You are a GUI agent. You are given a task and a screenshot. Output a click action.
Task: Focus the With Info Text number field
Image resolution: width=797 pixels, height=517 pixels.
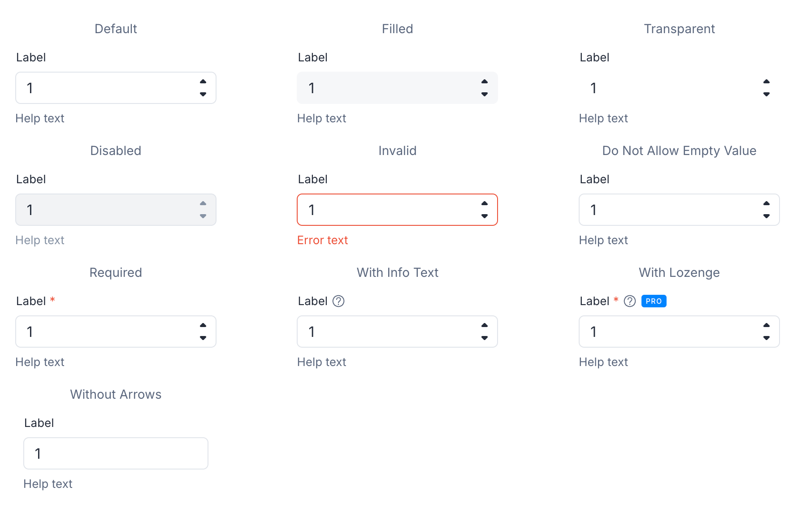pos(397,332)
